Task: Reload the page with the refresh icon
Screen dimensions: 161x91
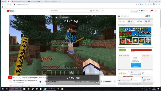Action: coord(8,4)
